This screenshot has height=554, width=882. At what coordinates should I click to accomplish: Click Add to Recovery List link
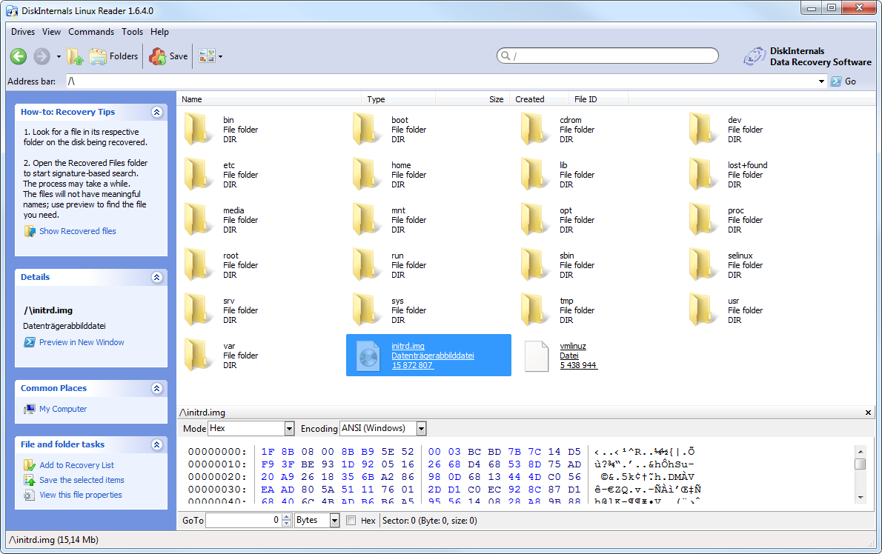tap(76, 465)
